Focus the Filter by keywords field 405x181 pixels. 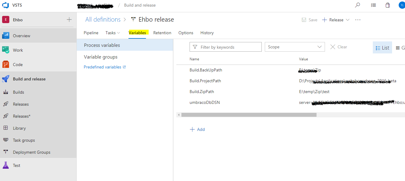[x=226, y=47]
